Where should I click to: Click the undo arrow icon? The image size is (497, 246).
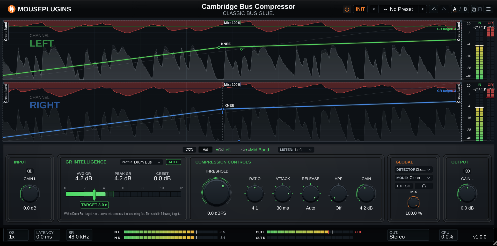click(434, 9)
